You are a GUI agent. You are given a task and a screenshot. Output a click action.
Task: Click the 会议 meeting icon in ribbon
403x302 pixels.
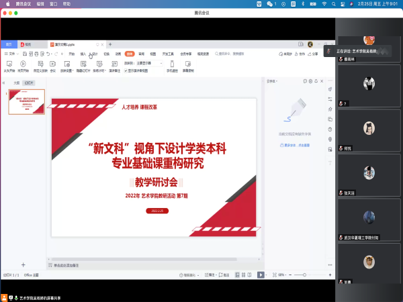point(53,64)
